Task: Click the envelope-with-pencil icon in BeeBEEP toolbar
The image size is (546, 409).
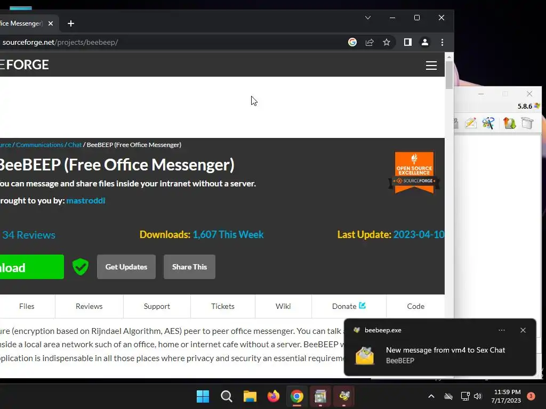Action: click(x=471, y=123)
